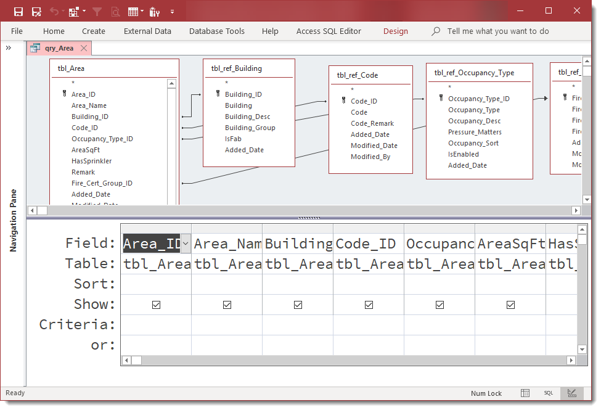Click scroll left arrow of table pane

[x=33, y=210]
